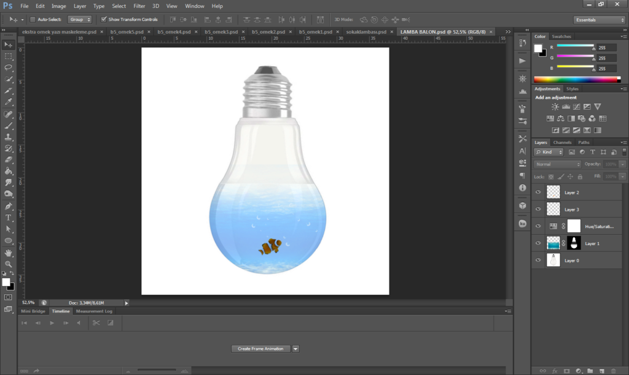This screenshot has width=629, height=375.
Task: Select the Move tool
Action: 9,45
